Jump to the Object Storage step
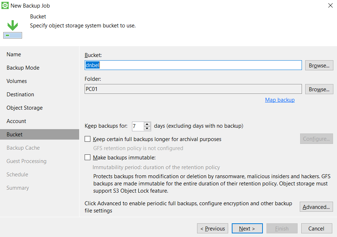 coord(25,108)
